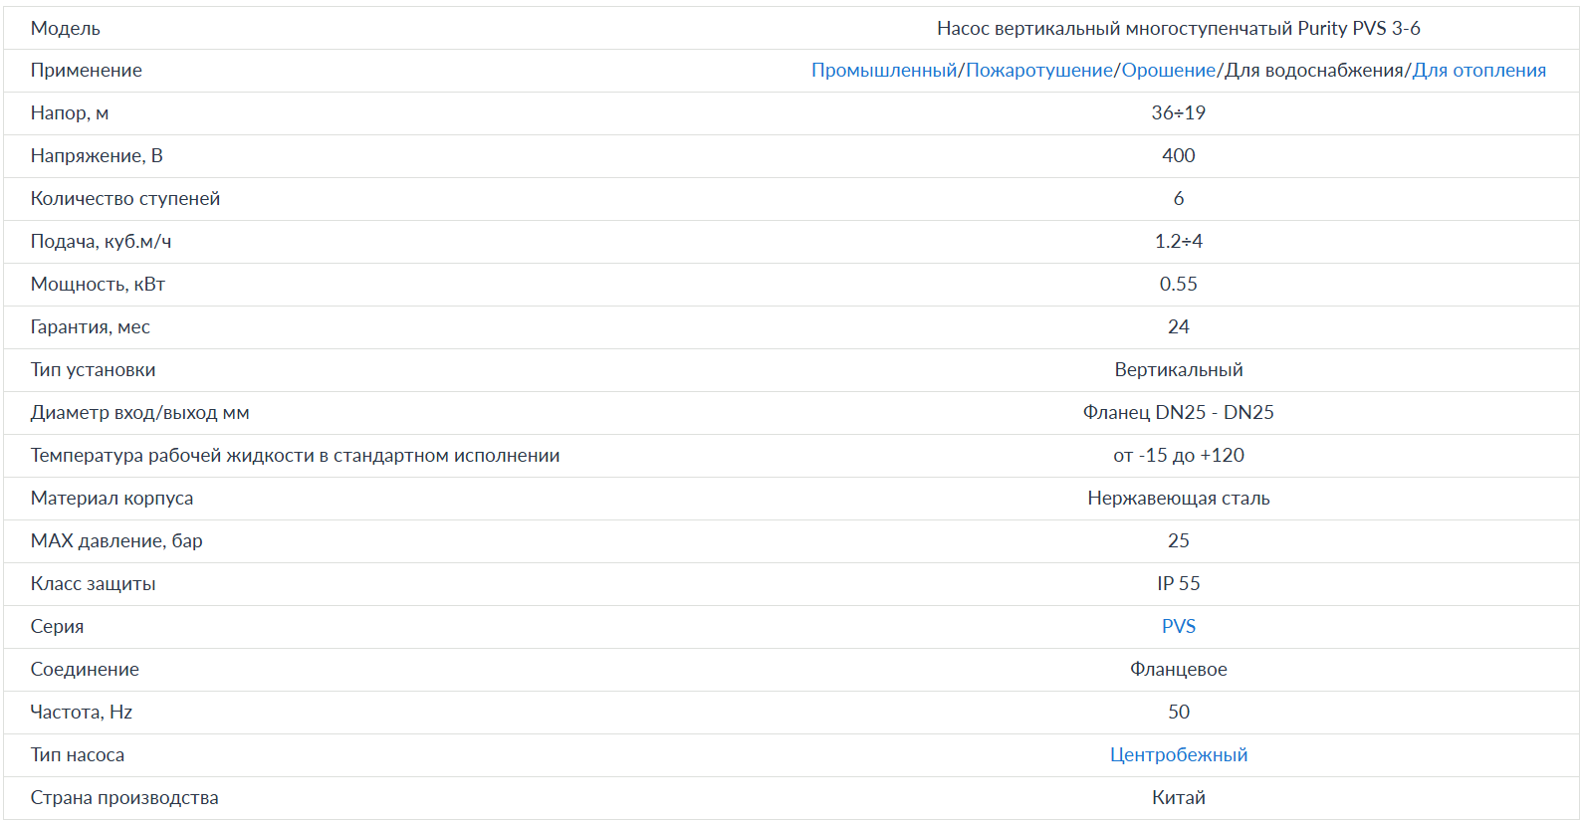Open the Пожаротушение application link

coord(1038,71)
